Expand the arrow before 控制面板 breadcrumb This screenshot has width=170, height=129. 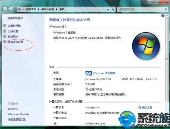23,9
